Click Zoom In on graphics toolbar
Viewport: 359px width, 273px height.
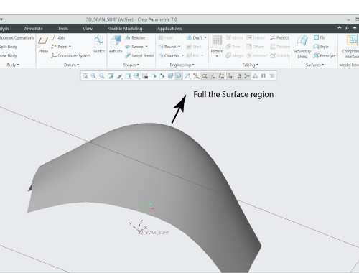point(93,76)
